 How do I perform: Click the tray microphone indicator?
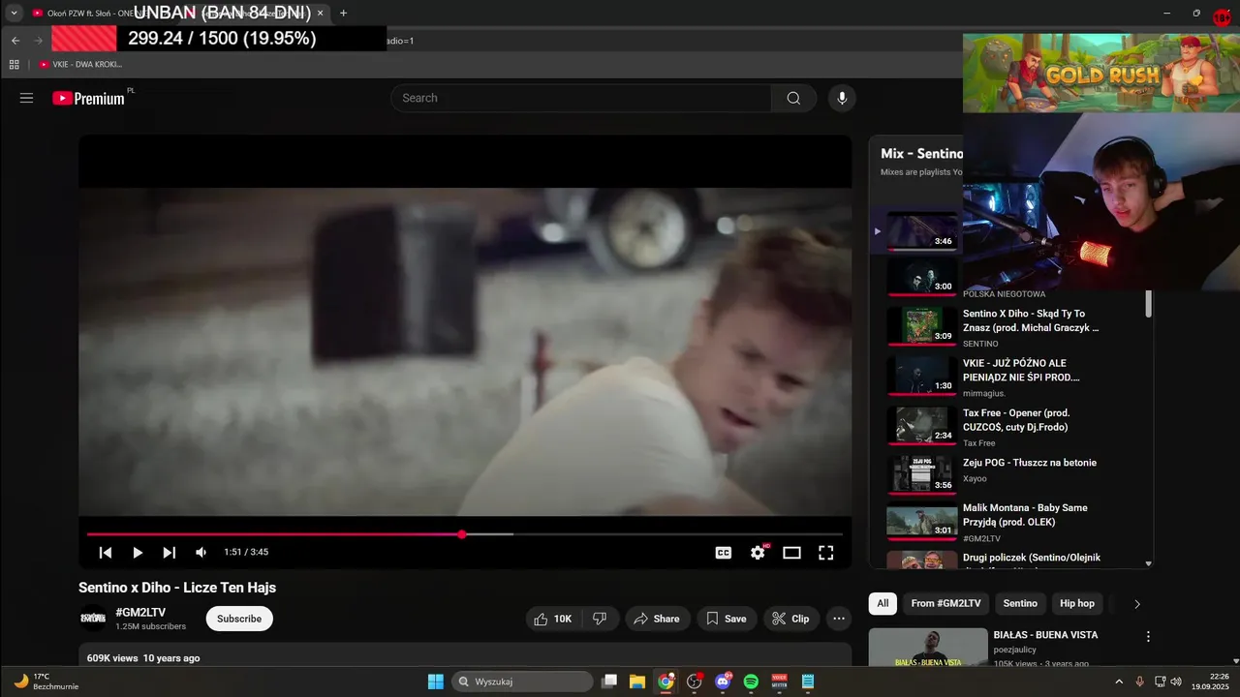pos(1139,682)
